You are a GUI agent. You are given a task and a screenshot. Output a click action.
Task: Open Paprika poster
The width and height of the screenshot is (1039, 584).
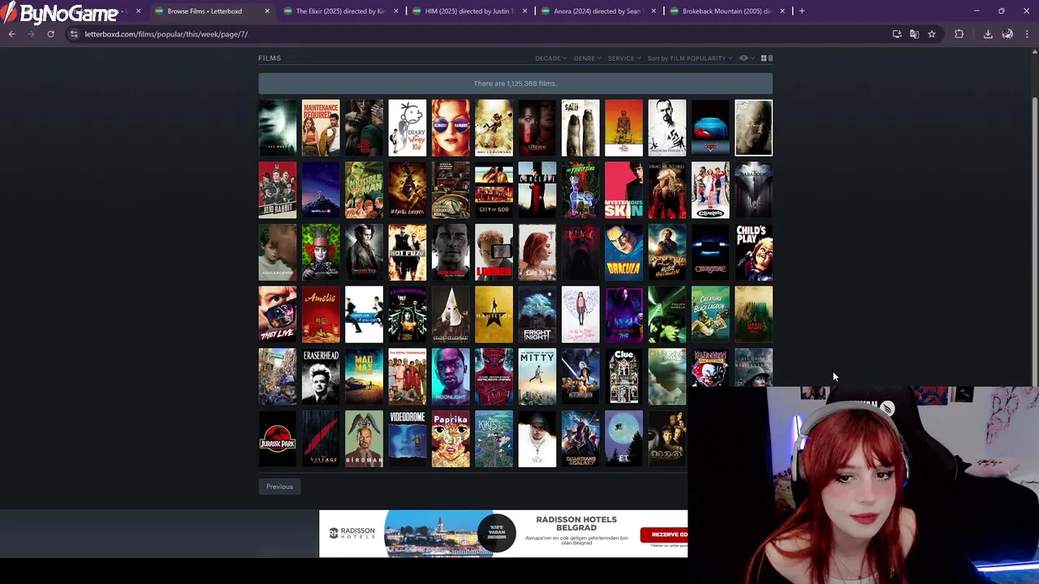pos(451,439)
